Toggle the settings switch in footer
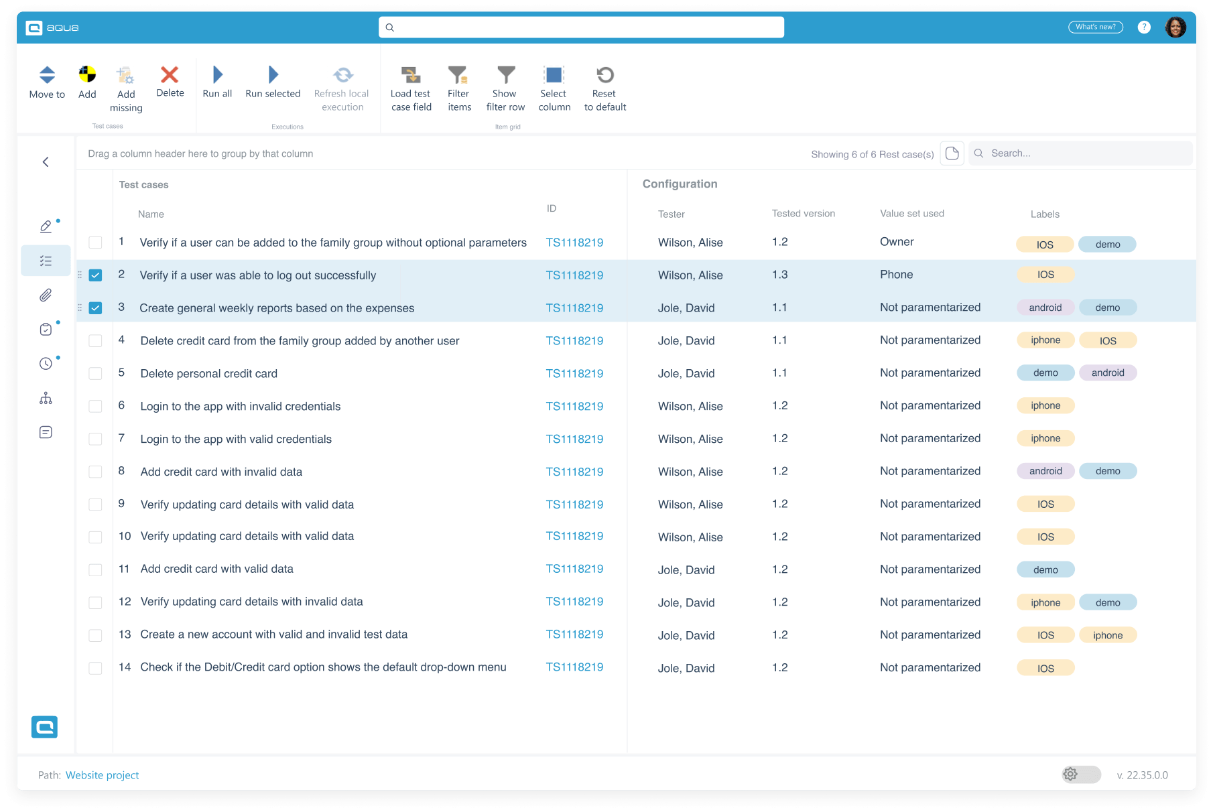 click(1081, 774)
